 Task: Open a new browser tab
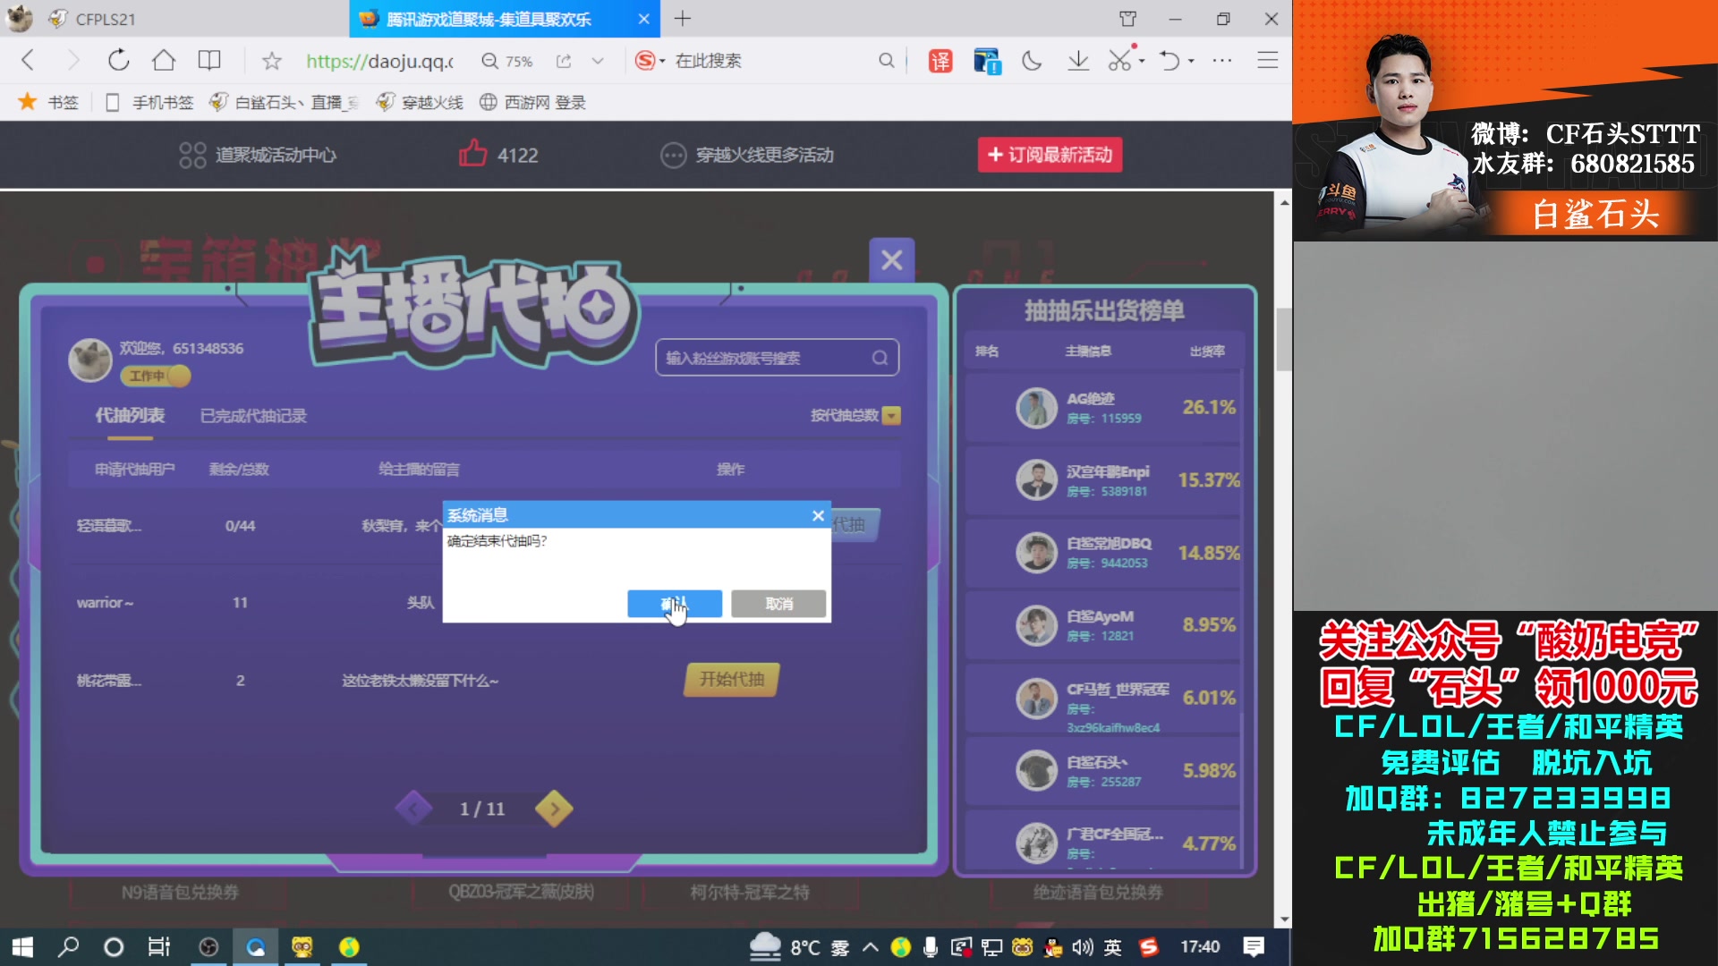coord(683,19)
